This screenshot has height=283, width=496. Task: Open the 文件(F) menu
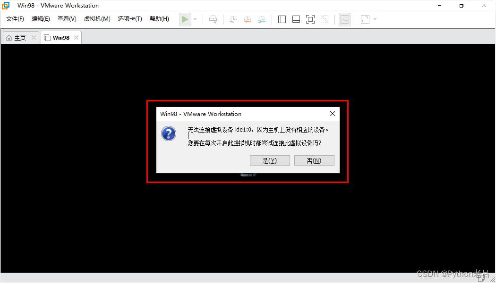pyautogui.click(x=15, y=19)
